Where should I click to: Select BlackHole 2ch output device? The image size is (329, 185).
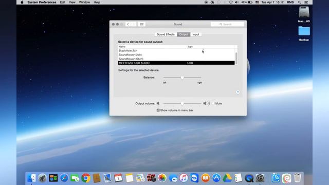tap(176, 51)
